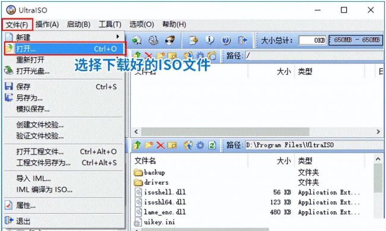Click the image pane horizontal scrollbar thumb
This screenshot has height=231, width=386.
(225, 132)
